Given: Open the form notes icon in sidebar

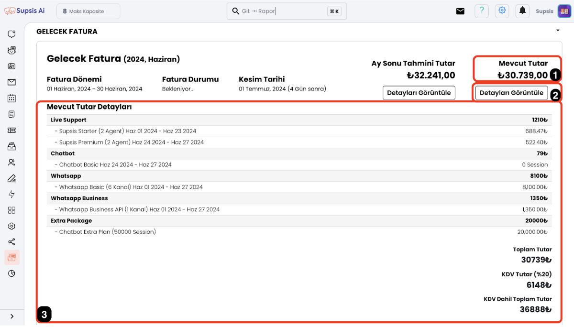Looking at the screenshot, I should [11, 114].
